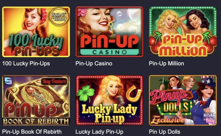Image resolution: width=221 pixels, height=136 pixels.
Task: Open the Pin-Up Casino game thumbnail
Action: click(109, 32)
